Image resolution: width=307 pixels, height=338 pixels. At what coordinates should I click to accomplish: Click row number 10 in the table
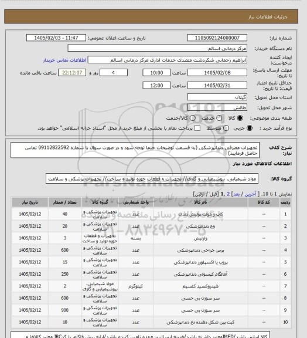(285, 322)
